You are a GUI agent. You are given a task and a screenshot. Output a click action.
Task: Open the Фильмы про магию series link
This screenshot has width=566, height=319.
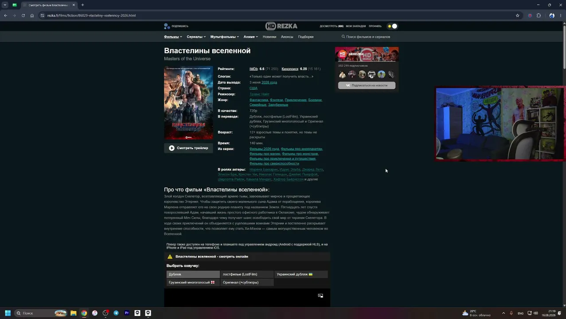coord(265,154)
